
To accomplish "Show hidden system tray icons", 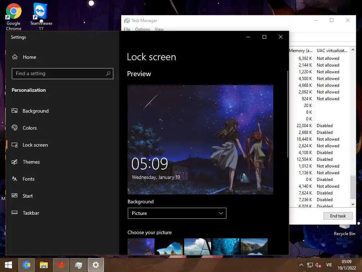I will click(x=301, y=265).
